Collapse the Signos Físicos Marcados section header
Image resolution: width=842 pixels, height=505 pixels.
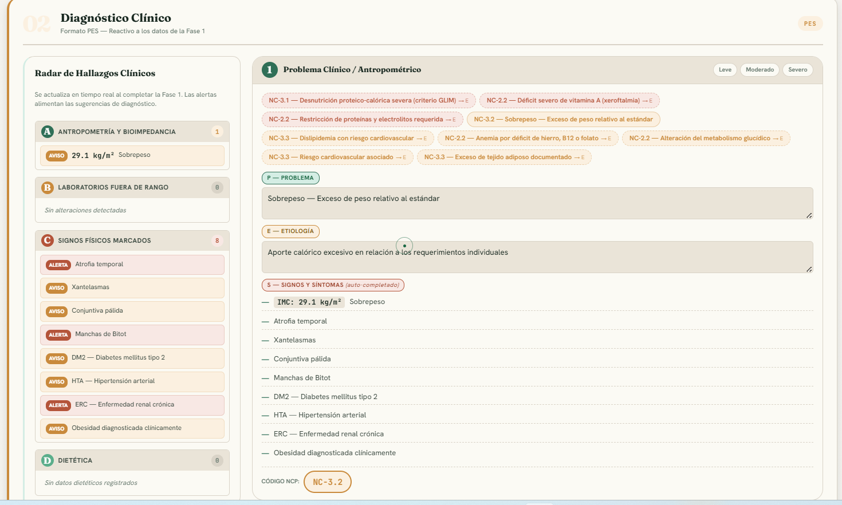(x=132, y=240)
